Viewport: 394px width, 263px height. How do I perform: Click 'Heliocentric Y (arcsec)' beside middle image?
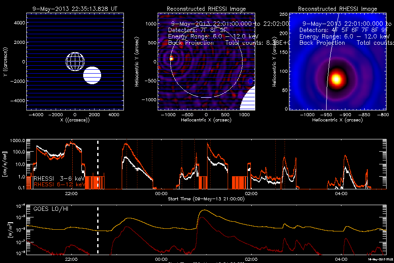click(137, 62)
